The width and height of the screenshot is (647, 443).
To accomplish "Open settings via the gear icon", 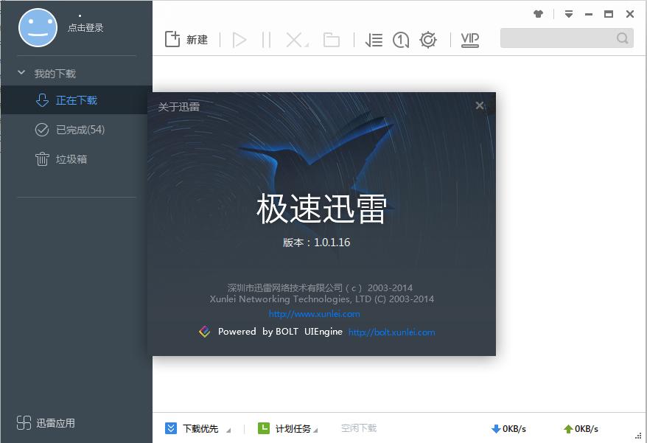I will (x=428, y=40).
